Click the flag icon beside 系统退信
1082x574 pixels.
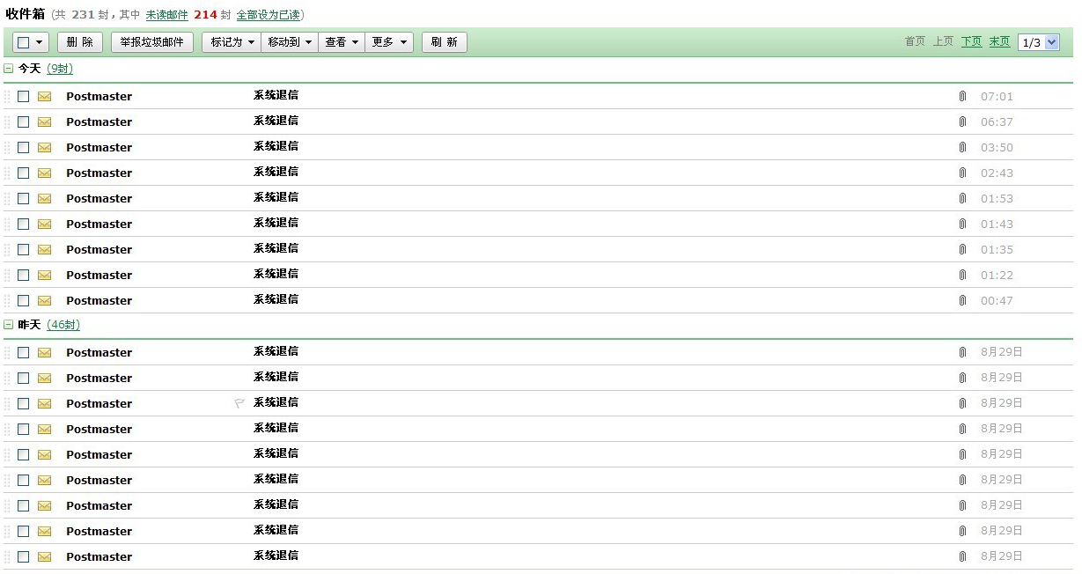pos(239,403)
